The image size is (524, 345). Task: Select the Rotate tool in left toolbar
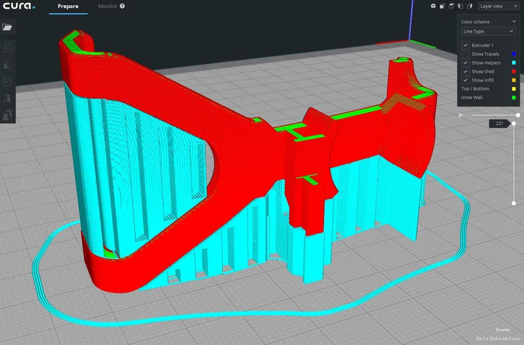coord(7,81)
